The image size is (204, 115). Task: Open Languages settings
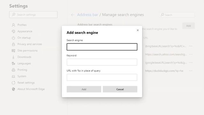pos(24,63)
